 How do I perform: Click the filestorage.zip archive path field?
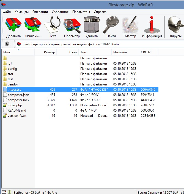pyautogui.click(x=100, y=44)
